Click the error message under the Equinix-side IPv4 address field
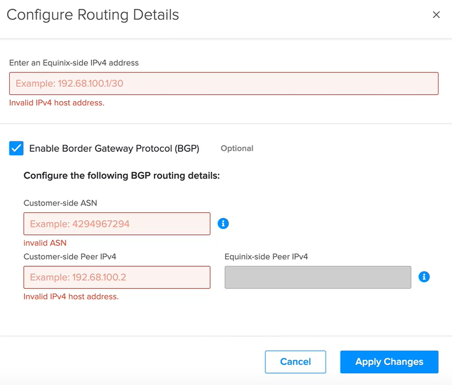The height and width of the screenshot is (385, 452). click(x=57, y=103)
